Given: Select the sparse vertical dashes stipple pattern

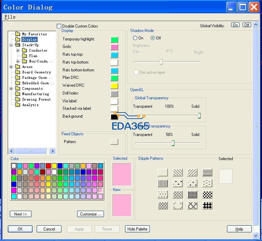Looking at the screenshot, I should 163,194.
